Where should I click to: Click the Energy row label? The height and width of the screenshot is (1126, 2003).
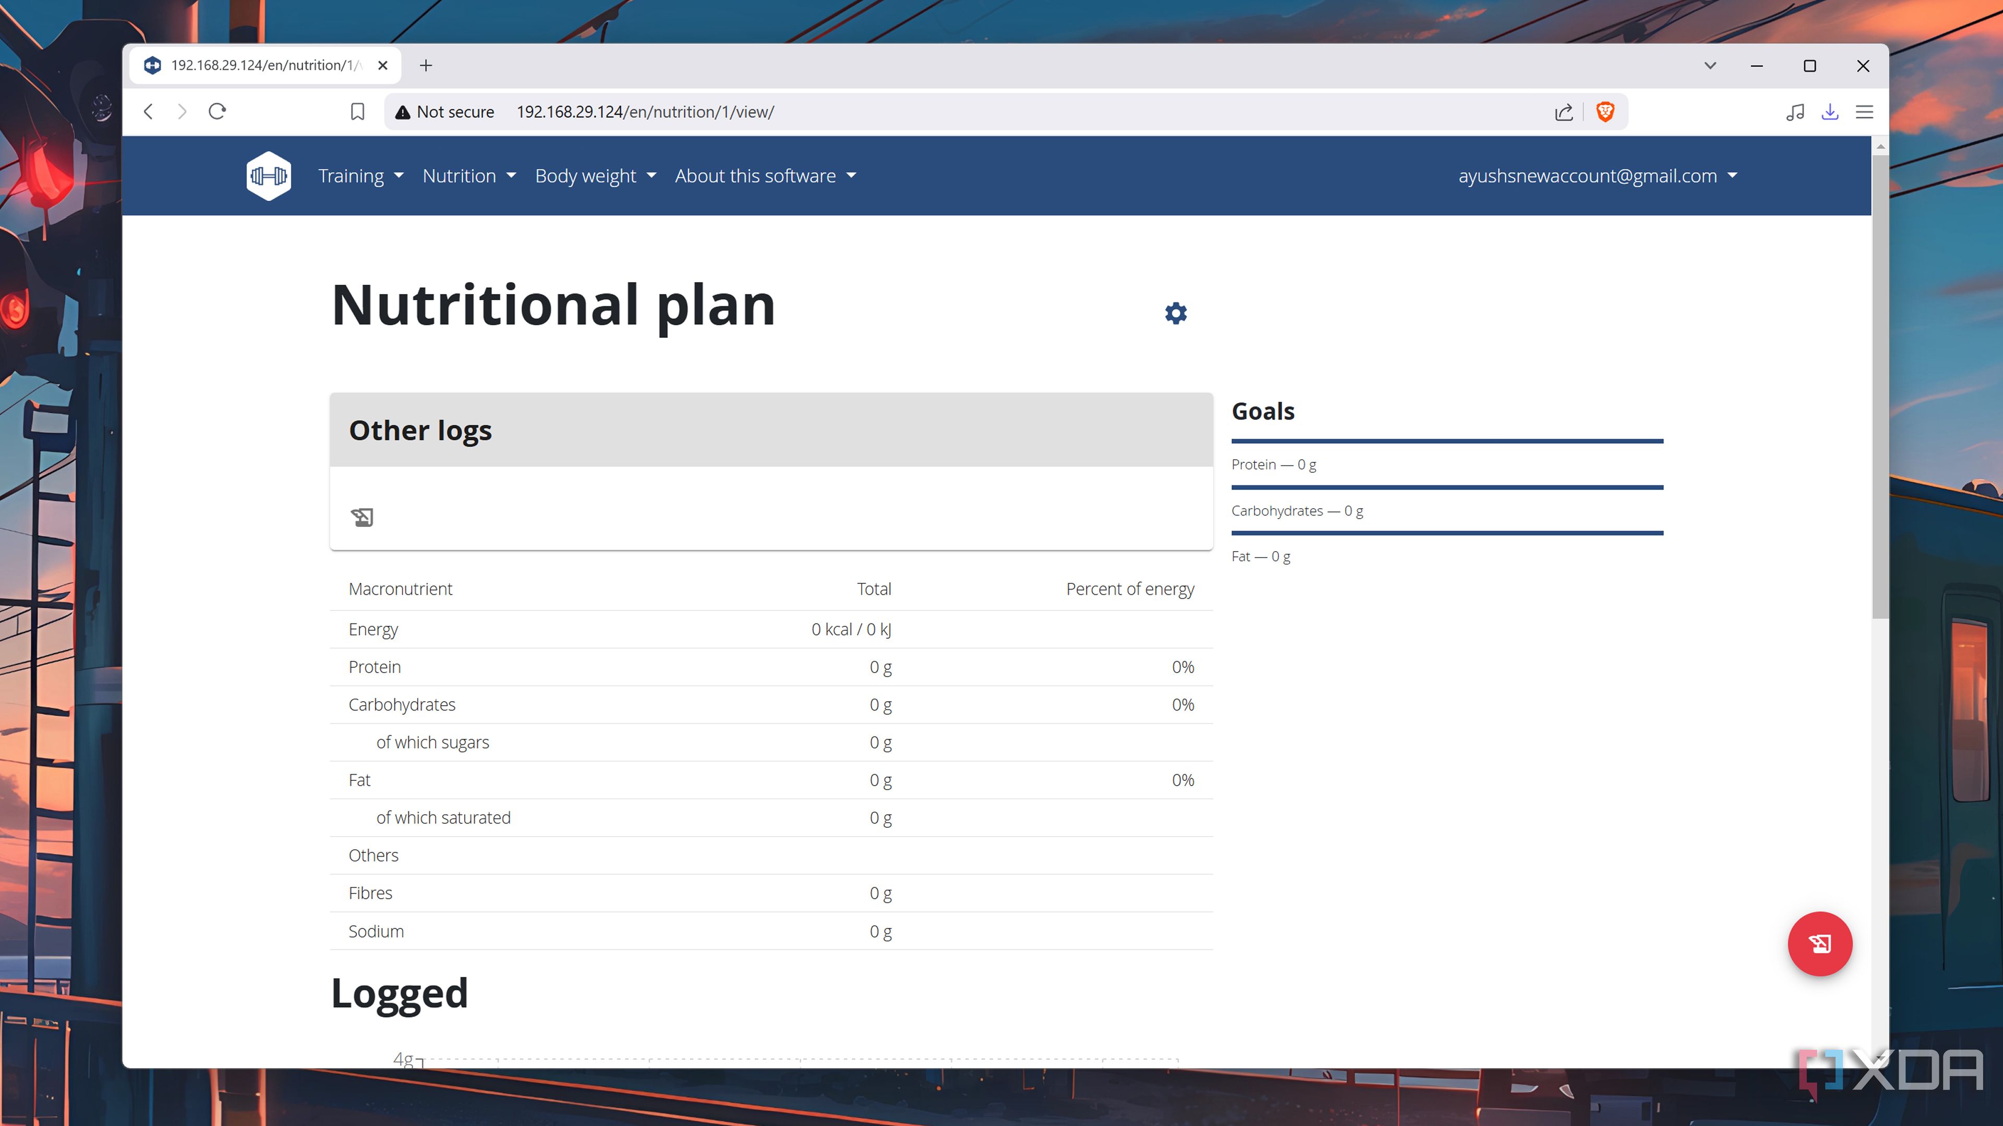coord(372,629)
